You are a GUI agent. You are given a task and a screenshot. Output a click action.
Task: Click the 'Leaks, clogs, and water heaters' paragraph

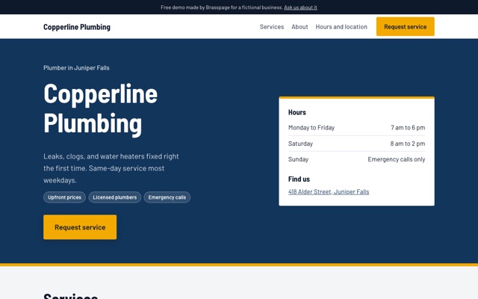click(x=111, y=168)
